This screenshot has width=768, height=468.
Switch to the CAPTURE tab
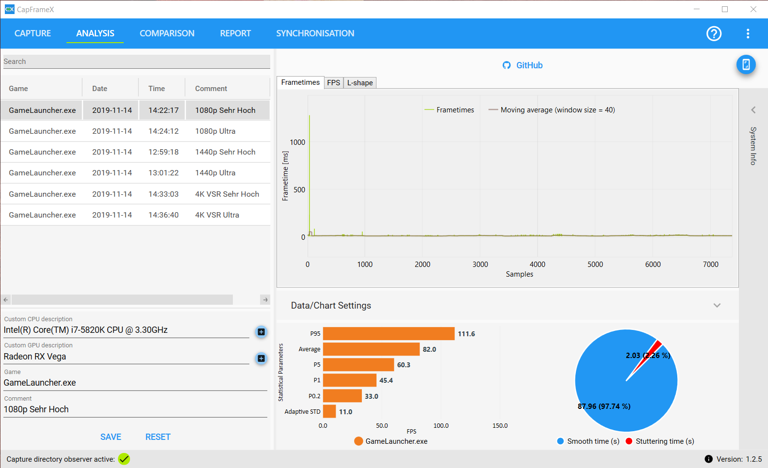tap(33, 33)
